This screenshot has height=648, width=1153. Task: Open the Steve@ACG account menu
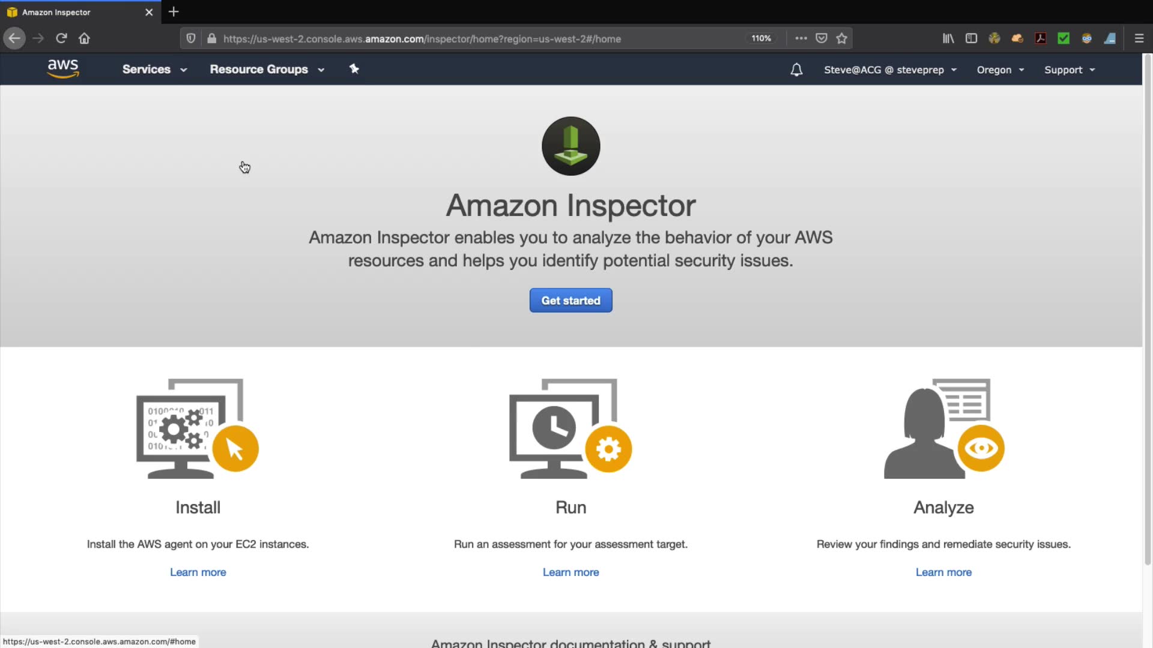(x=890, y=70)
